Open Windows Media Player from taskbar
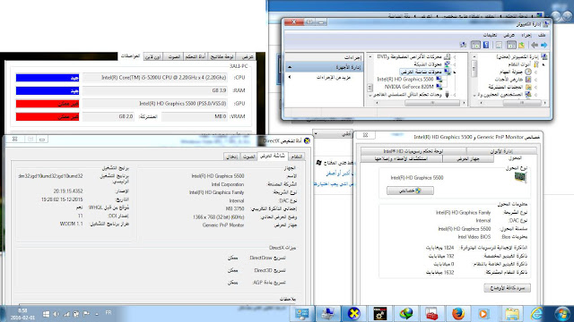The height and width of the screenshot is (322, 574). (x=483, y=314)
